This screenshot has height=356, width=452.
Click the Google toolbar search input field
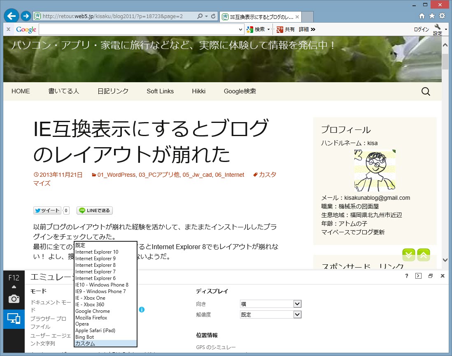[x=139, y=29]
